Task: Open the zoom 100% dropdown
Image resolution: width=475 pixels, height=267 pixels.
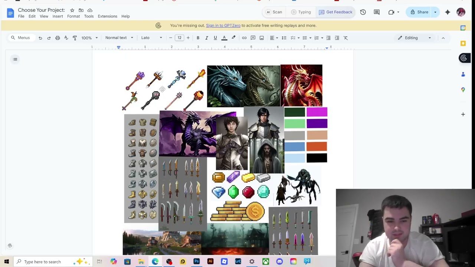Action: point(90,38)
